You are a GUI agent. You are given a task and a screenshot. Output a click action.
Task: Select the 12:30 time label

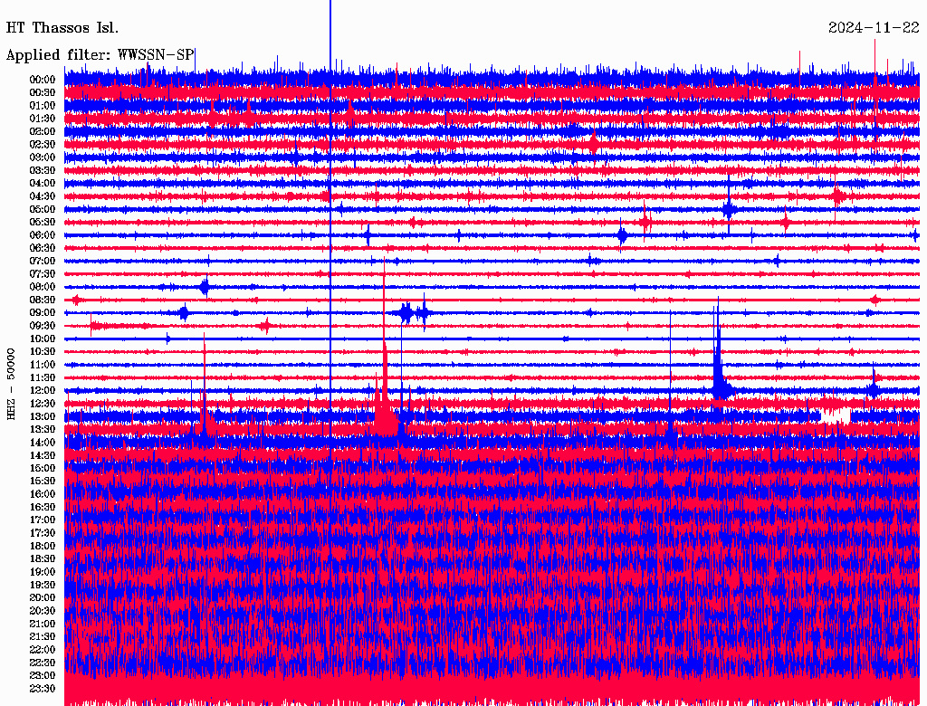point(43,404)
